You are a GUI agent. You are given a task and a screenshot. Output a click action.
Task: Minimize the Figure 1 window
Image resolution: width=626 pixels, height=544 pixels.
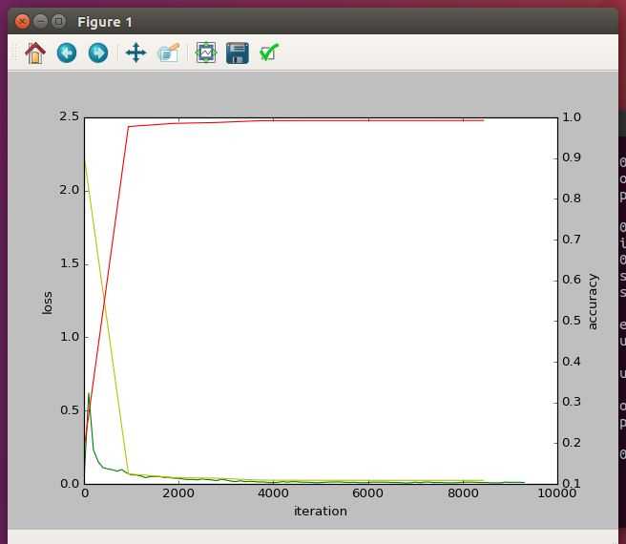[x=40, y=21]
